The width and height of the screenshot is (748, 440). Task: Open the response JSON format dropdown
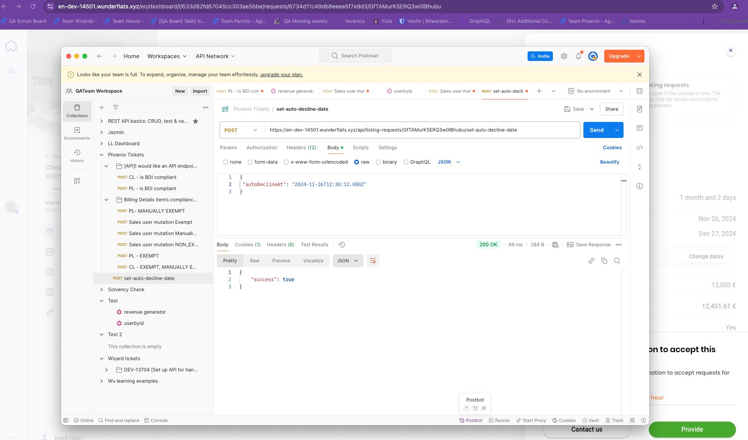[348, 261]
